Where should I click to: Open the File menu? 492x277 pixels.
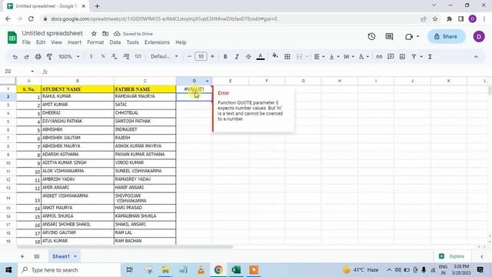[26, 42]
